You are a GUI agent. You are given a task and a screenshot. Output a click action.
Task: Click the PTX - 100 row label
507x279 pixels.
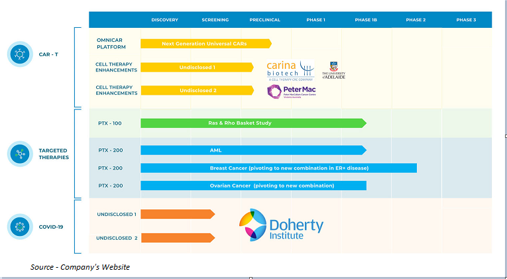point(110,123)
